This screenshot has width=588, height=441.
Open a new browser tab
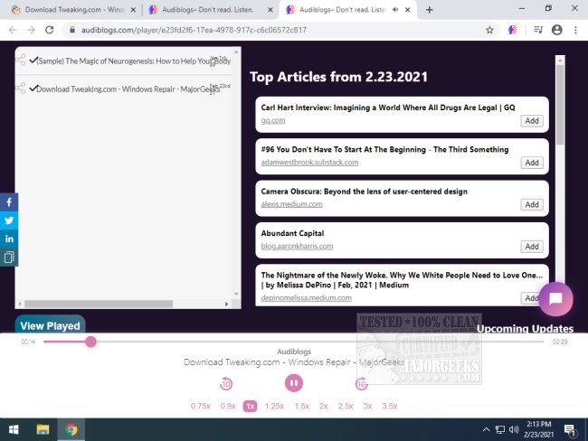coord(430,10)
